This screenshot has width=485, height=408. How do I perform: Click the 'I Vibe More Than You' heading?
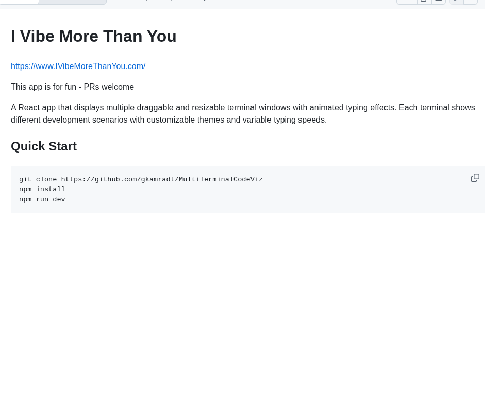coord(94,36)
